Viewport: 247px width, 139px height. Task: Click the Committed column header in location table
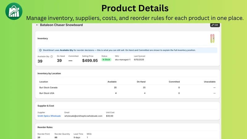point(174,82)
